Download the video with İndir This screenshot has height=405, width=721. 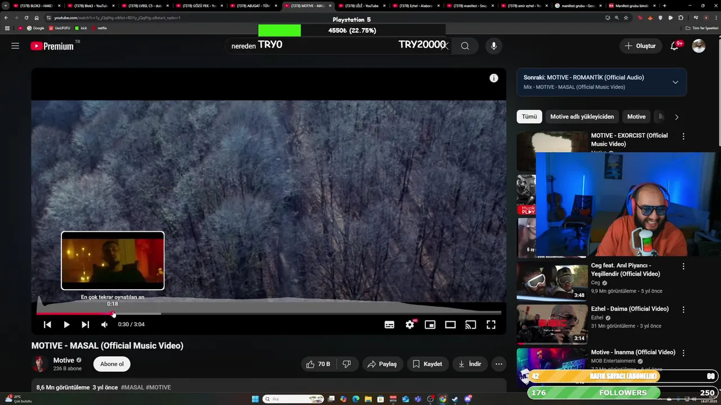470,364
